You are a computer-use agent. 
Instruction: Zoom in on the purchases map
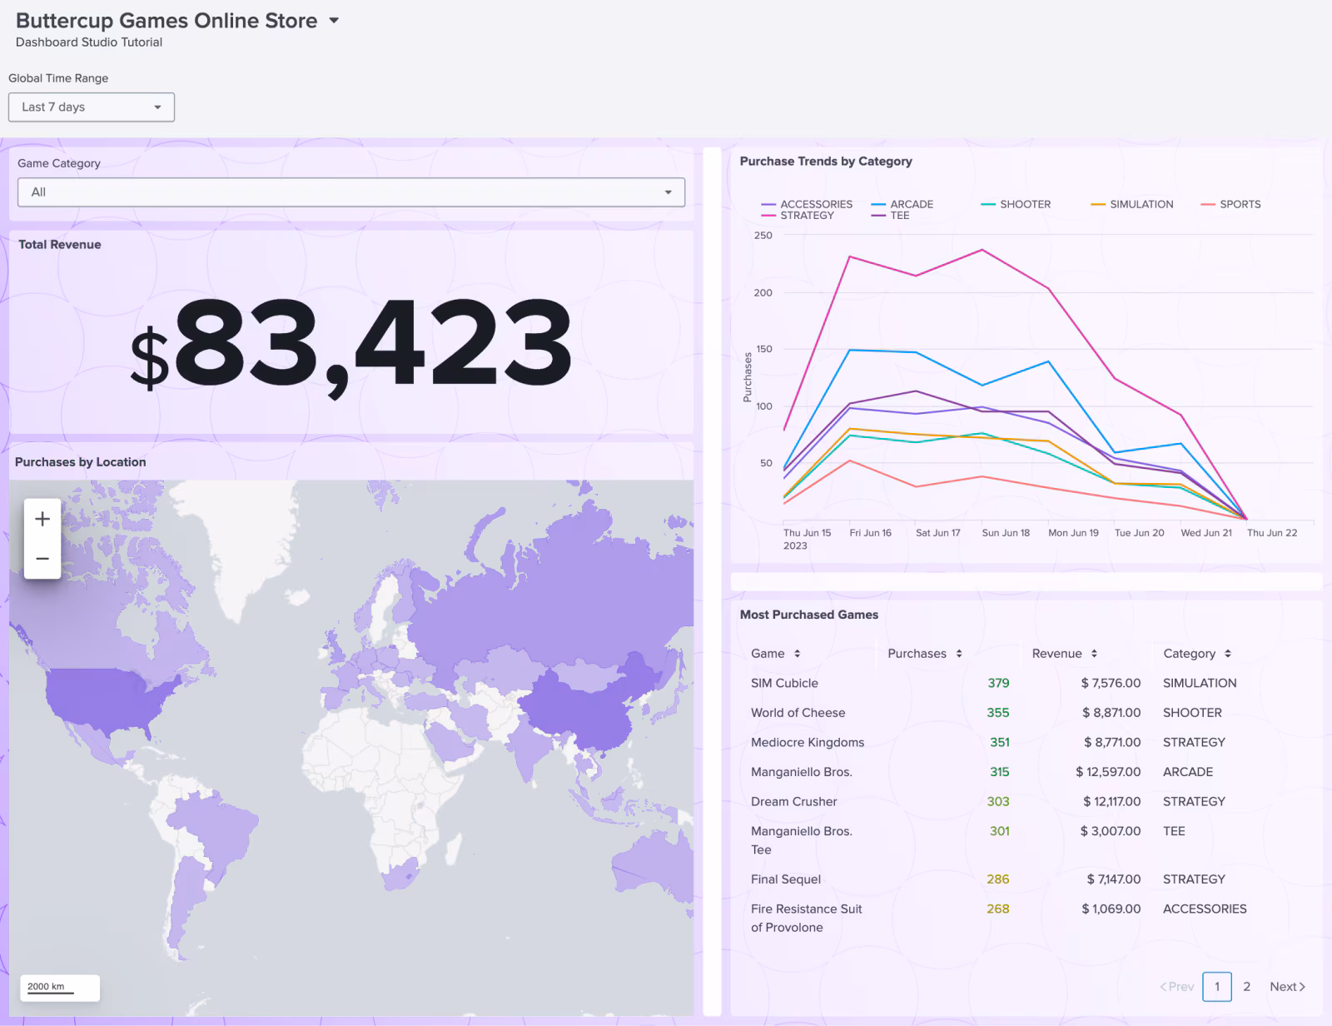[42, 518]
